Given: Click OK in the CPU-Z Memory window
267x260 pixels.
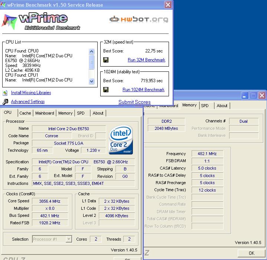Looking at the screenshot, I should [251, 253].
